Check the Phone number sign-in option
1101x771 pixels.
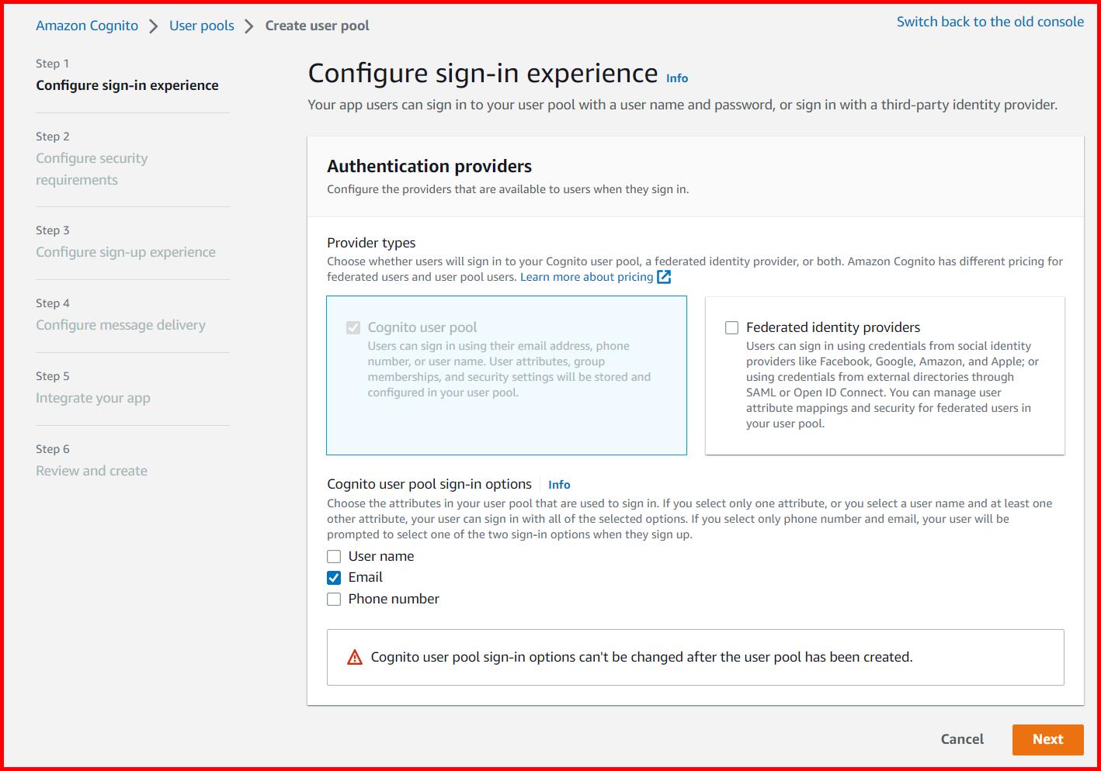(334, 599)
